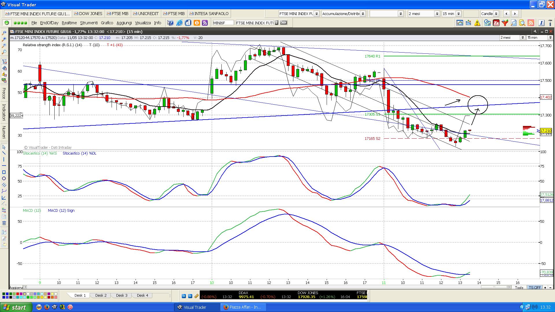Select the circle drawing tool in left sidebar

coord(4,179)
